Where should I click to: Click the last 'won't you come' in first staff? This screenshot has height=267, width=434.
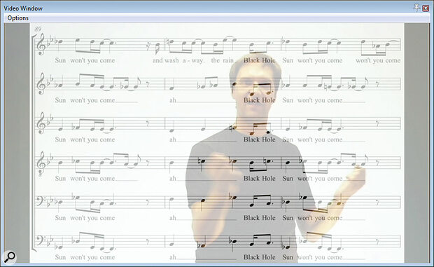378,60
